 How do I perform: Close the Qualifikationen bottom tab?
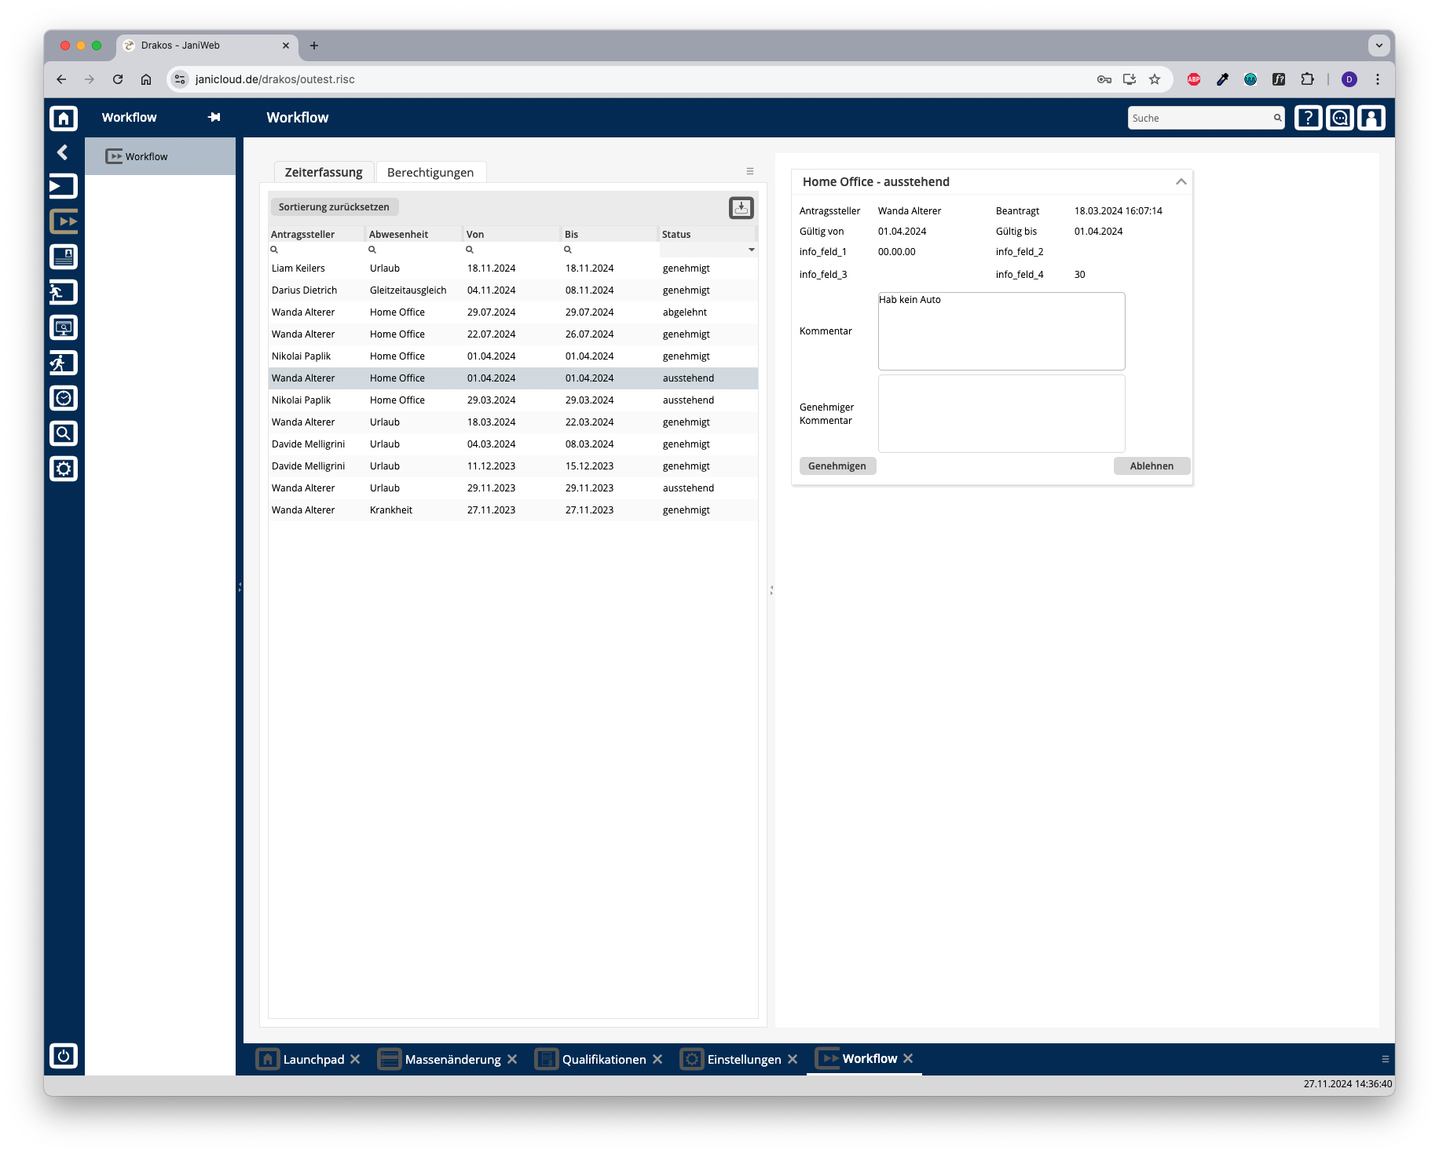(657, 1059)
